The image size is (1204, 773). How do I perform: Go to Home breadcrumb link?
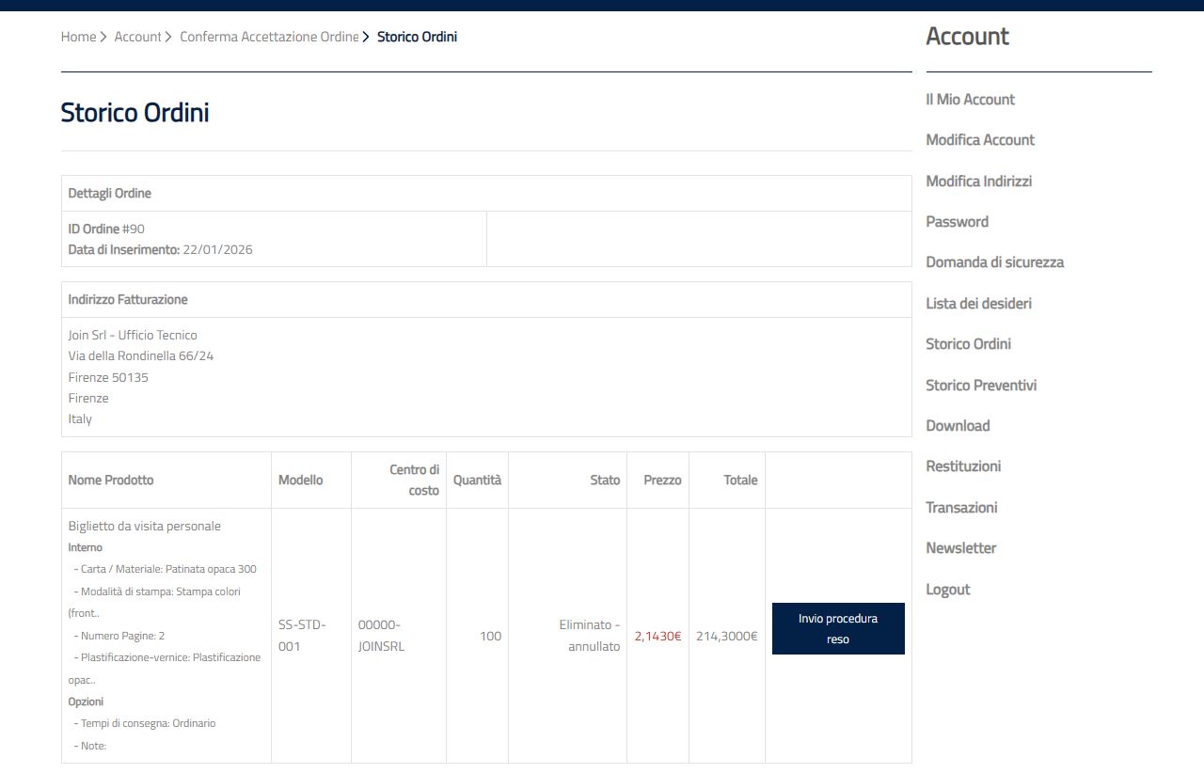78,37
